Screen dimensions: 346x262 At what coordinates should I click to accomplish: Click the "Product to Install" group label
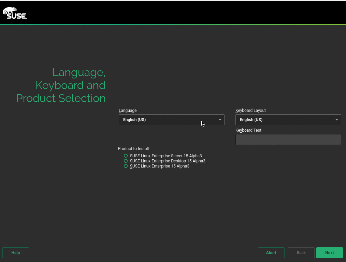(133, 149)
